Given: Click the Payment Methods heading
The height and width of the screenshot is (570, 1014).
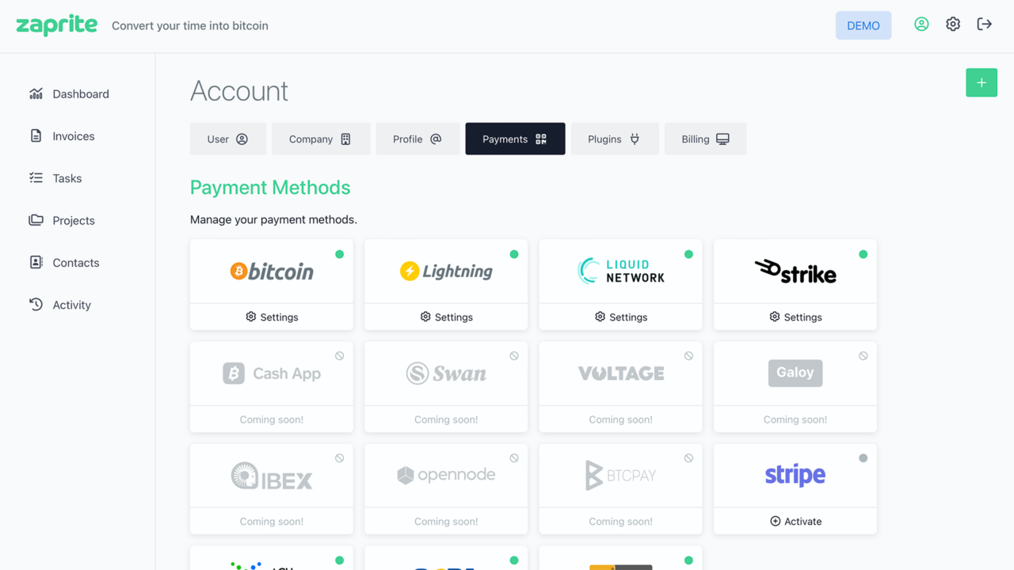Looking at the screenshot, I should (x=270, y=188).
